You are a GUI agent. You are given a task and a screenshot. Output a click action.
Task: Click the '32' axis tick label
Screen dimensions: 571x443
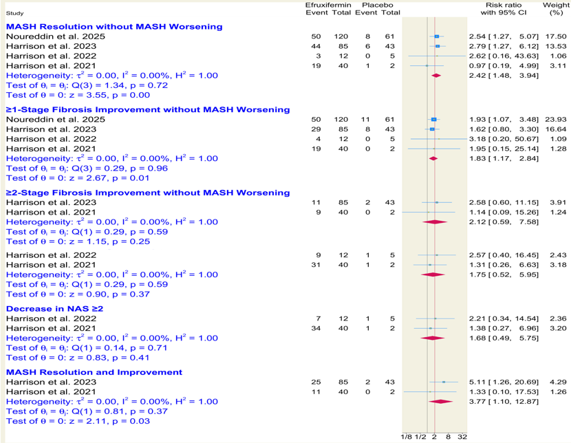(x=462, y=437)
